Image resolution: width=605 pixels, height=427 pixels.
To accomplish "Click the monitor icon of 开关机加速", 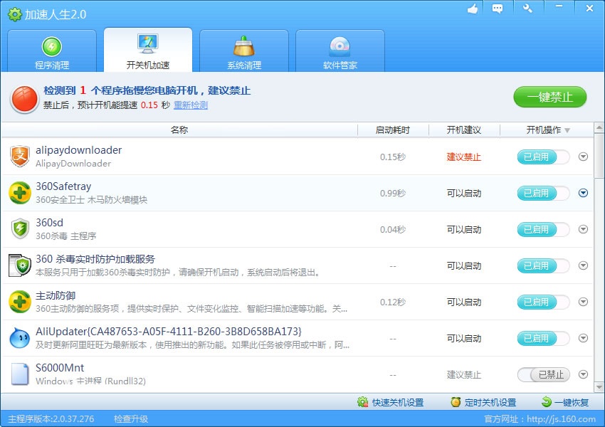I will [x=148, y=44].
